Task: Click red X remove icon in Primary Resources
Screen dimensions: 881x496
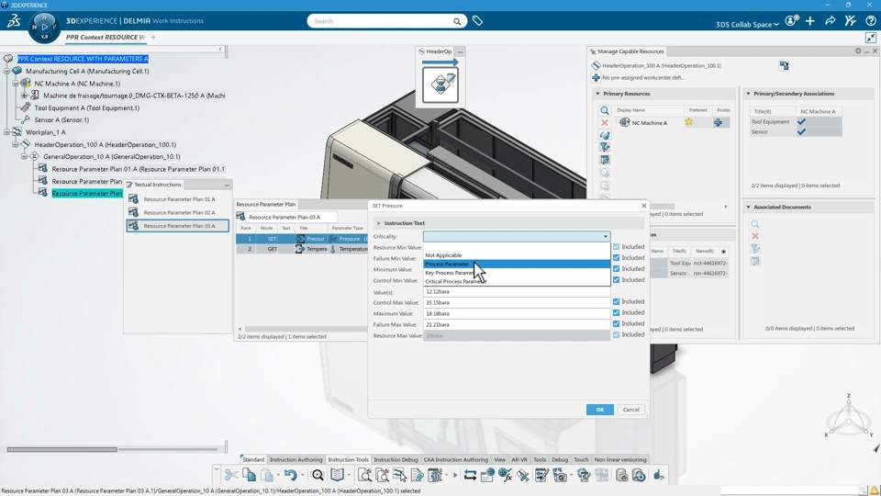Action: [605, 122]
